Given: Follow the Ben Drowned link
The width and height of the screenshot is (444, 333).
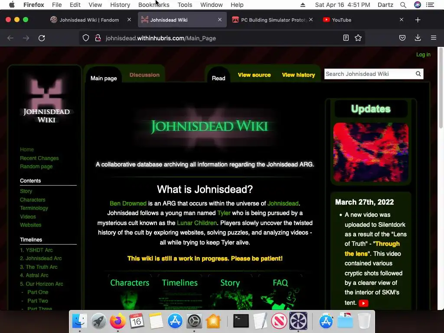Looking at the screenshot, I should [x=128, y=203].
